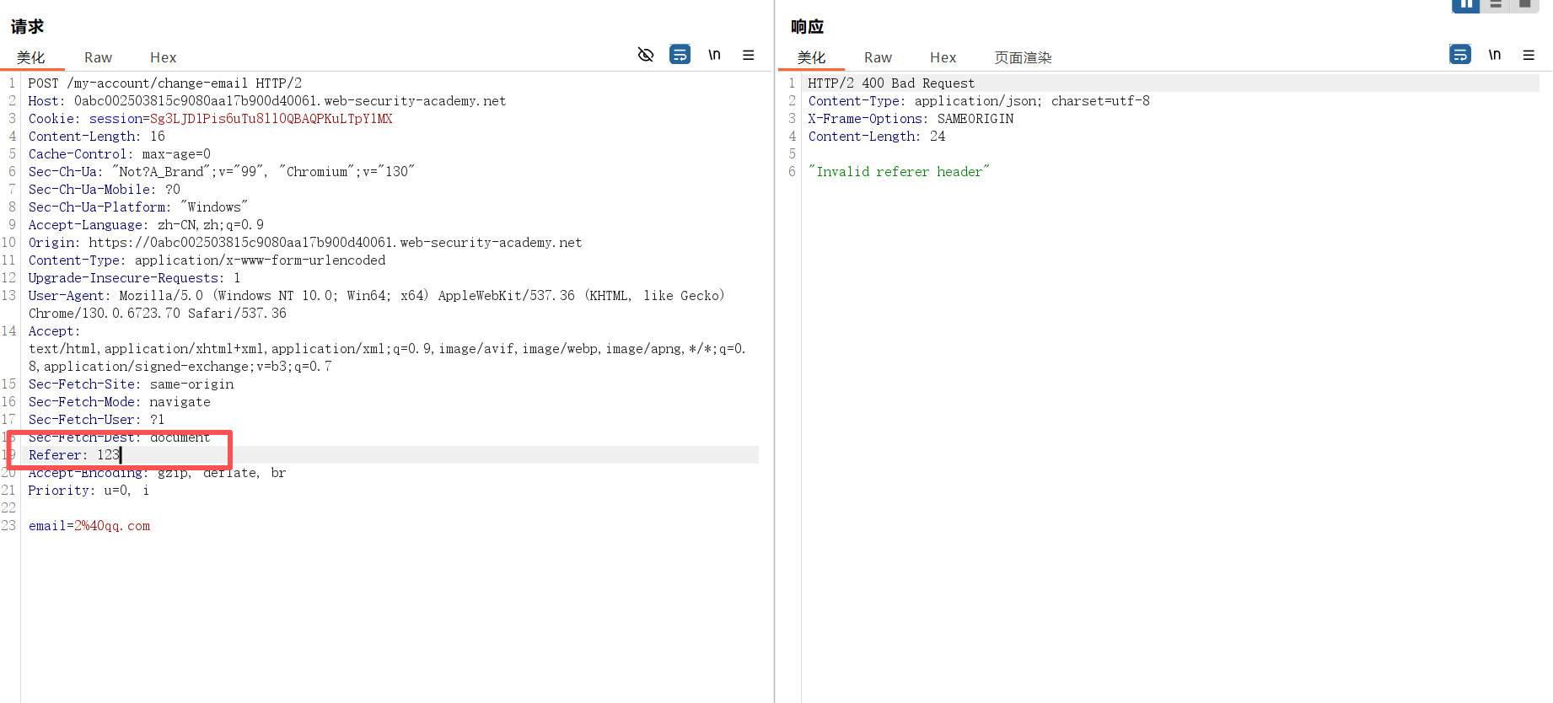Select the request 美化 tab

point(31,57)
